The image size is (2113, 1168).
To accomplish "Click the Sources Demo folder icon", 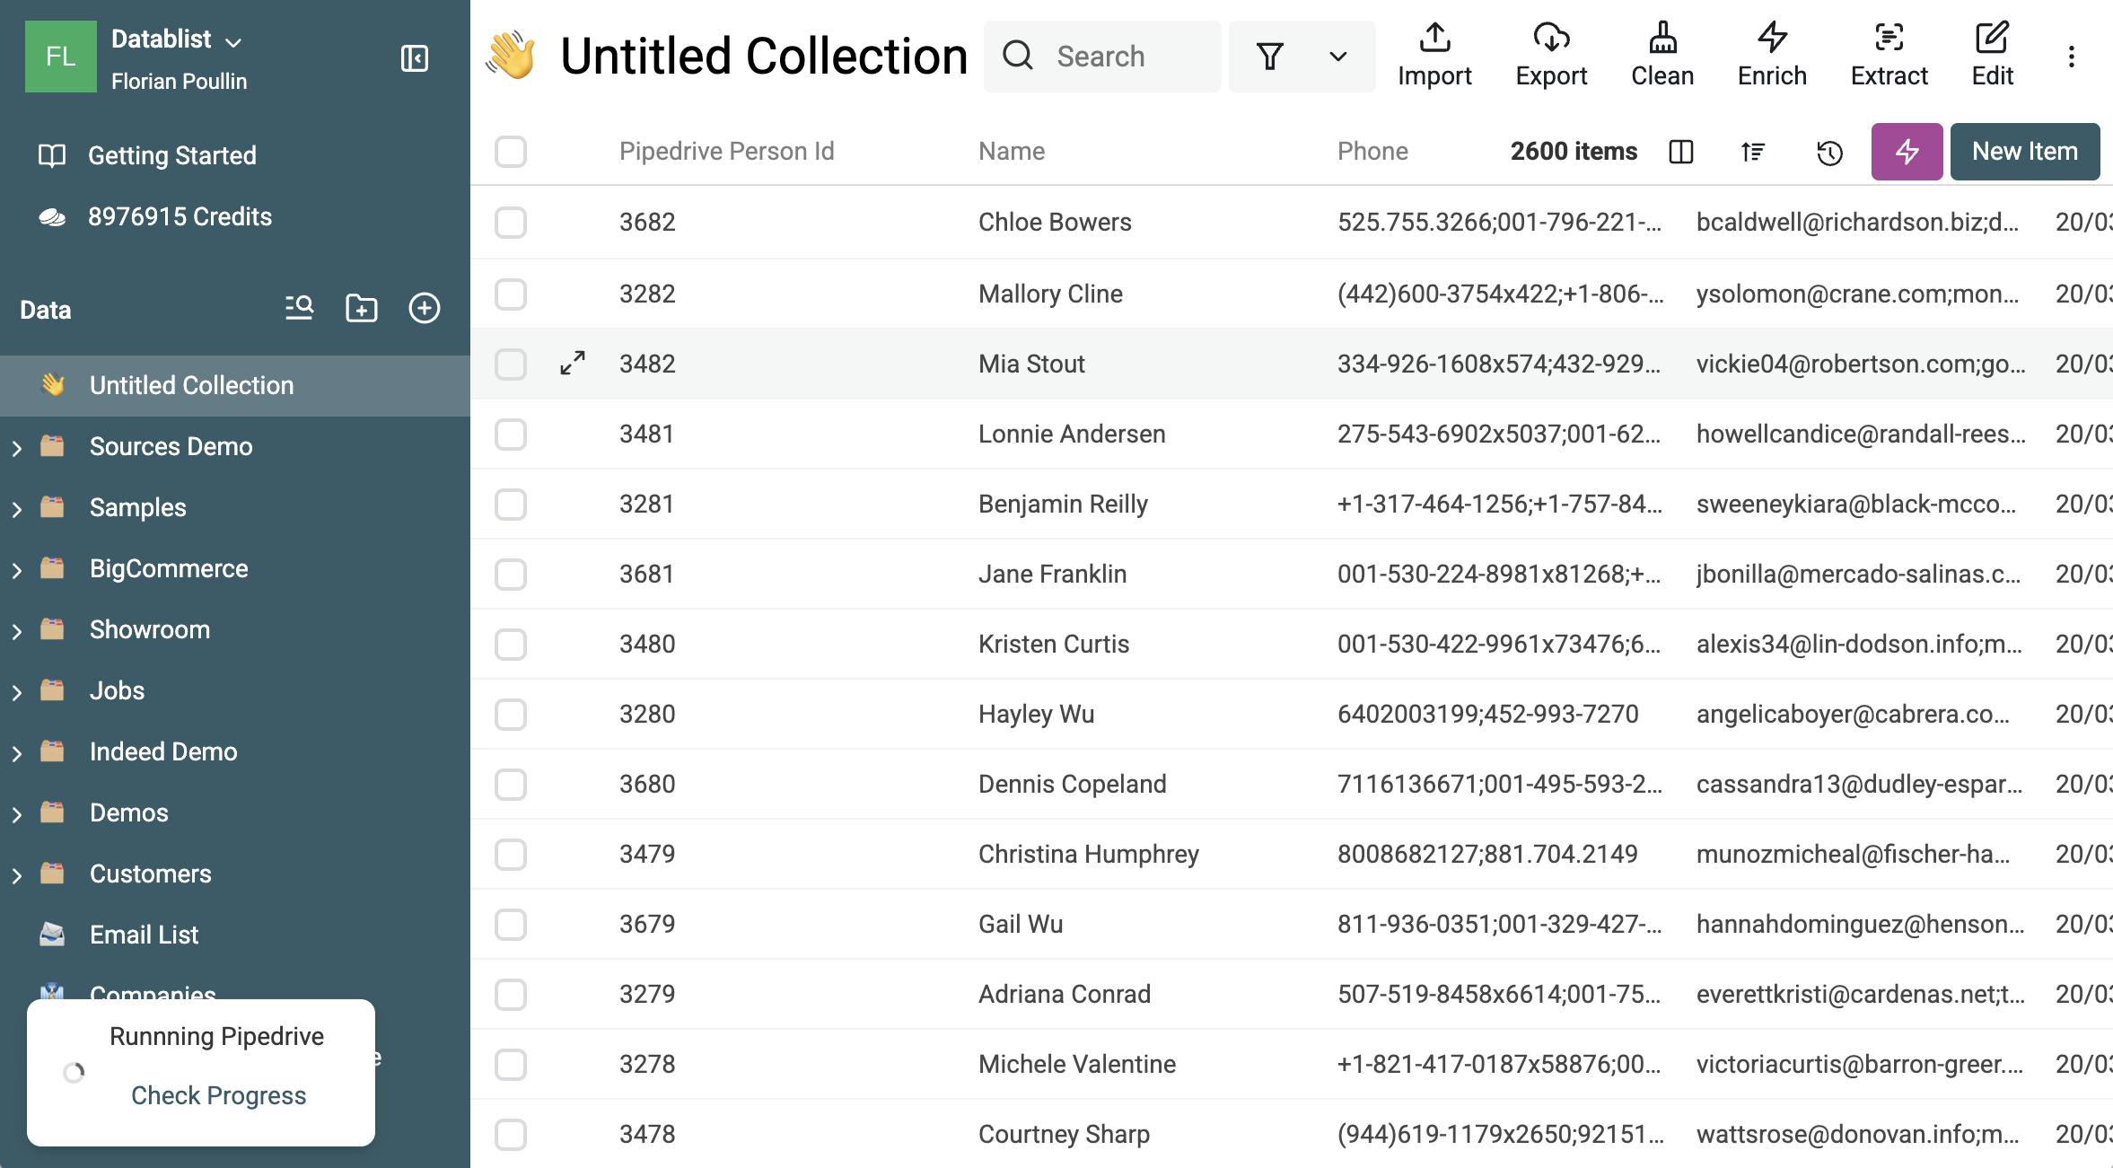I will [x=52, y=446].
